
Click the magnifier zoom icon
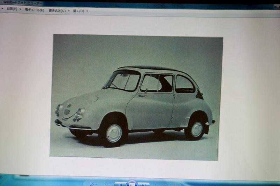tap(92, 184)
